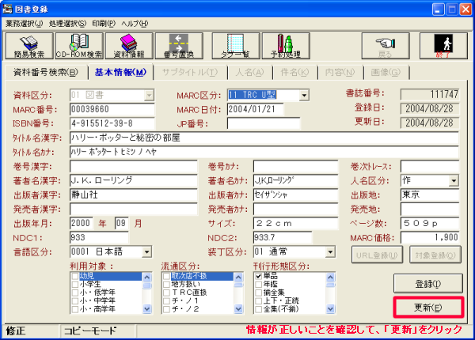
Task: Open the タブ一覧 notebook icon
Action: (236, 46)
